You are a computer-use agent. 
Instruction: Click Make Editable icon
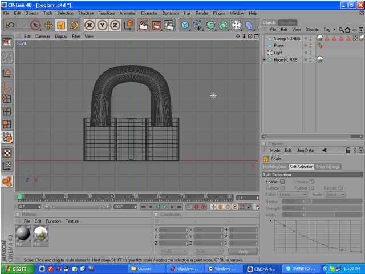pyautogui.click(x=7, y=57)
